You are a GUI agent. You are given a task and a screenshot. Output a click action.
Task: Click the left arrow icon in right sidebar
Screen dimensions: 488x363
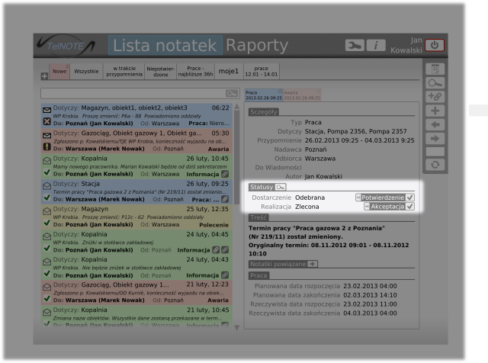tap(435, 125)
